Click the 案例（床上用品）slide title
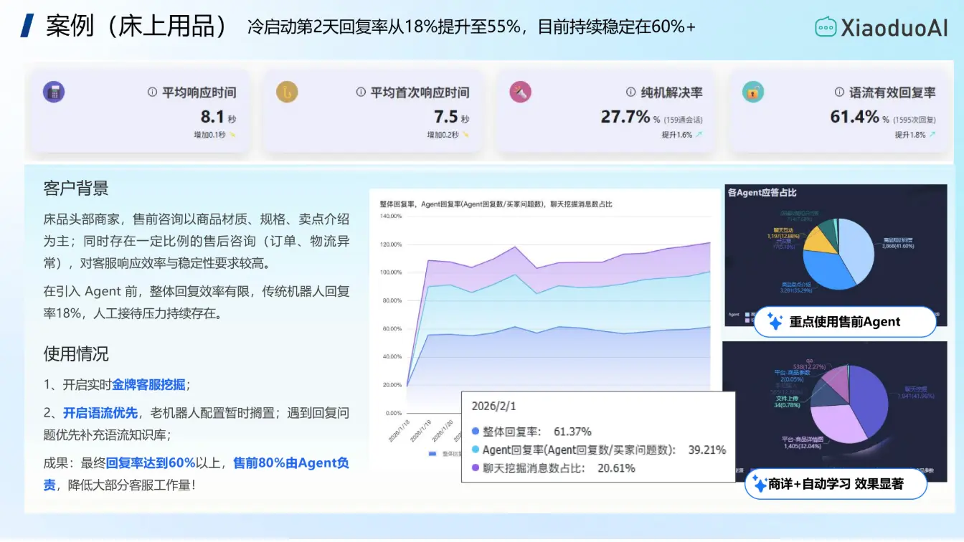The height and width of the screenshot is (542, 964). coord(136,26)
